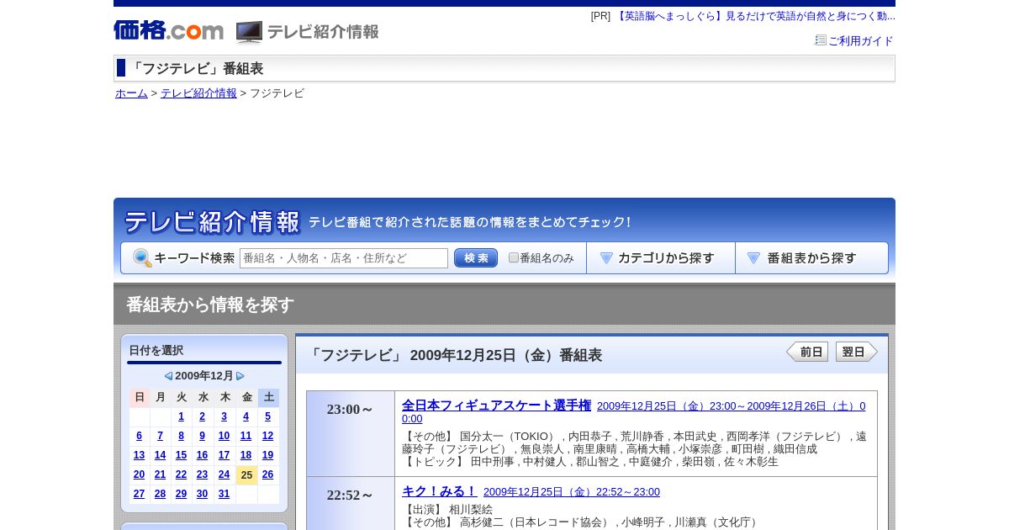The image size is (1009, 530).
Task: Open 全日本フィギュアスケート選手権 program link
Action: [x=496, y=405]
